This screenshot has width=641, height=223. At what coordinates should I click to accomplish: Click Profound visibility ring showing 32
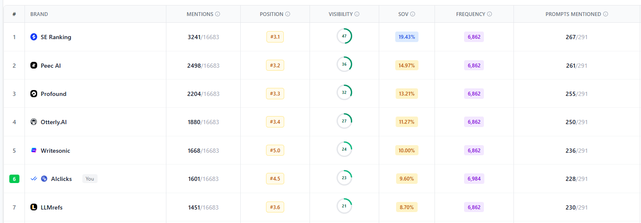(x=344, y=93)
